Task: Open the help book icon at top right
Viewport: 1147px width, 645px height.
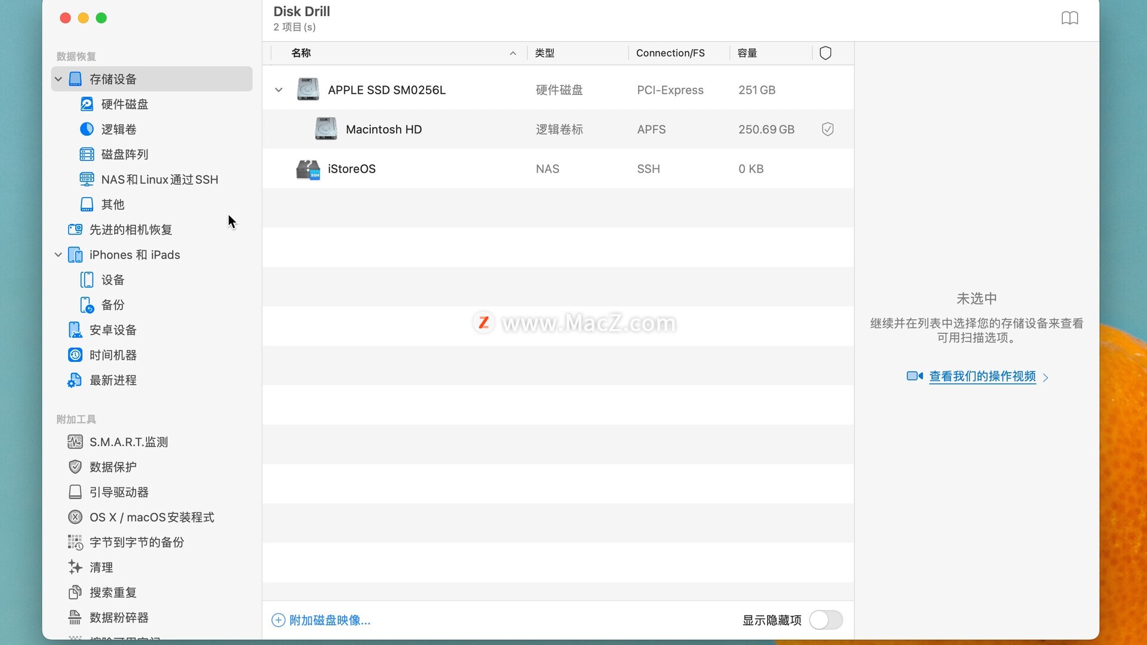Action: point(1069,18)
